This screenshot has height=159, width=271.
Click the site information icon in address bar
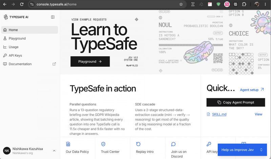(32, 4)
